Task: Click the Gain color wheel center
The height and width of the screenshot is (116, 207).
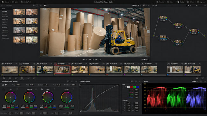Action: pyautogui.click(x=48, y=97)
